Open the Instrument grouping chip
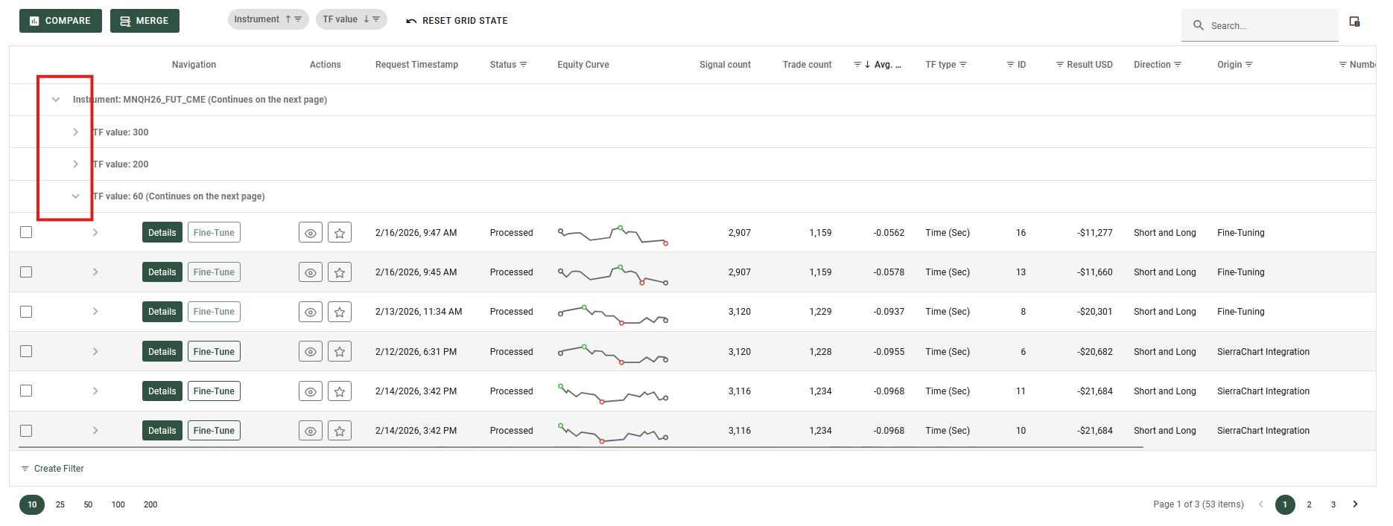The width and height of the screenshot is (1393, 526). (268, 19)
